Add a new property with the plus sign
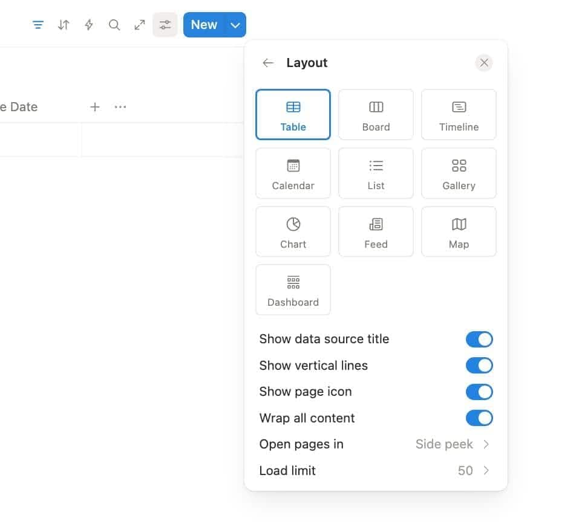 click(95, 107)
